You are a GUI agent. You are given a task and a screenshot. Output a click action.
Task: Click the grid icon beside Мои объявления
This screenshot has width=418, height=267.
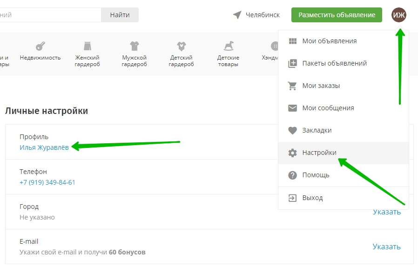tap(292, 41)
